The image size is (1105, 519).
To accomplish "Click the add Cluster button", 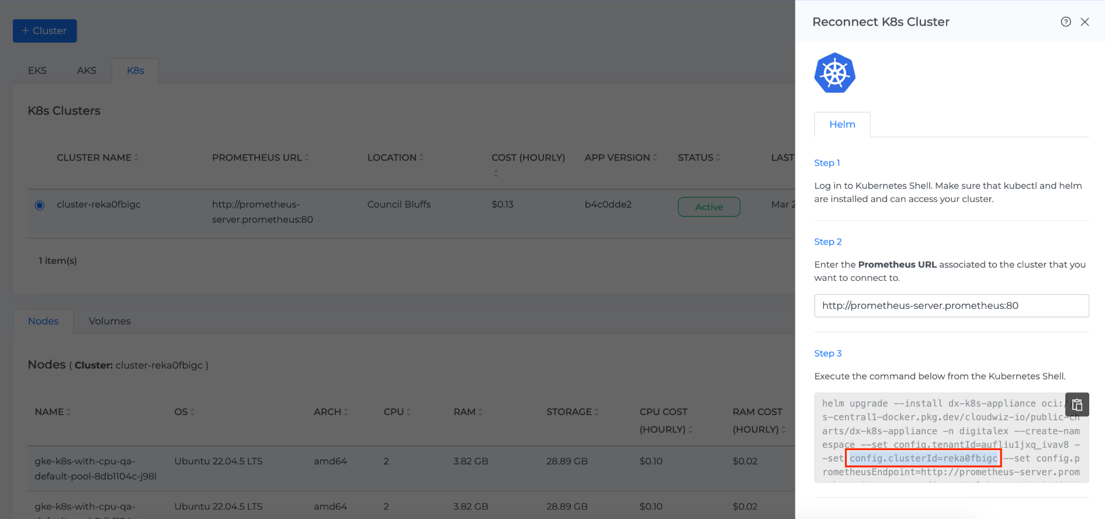I will (x=45, y=31).
